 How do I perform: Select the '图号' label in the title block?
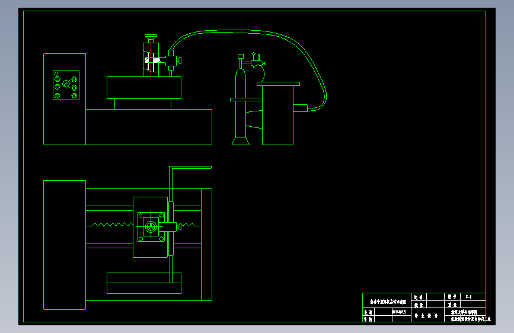[452, 297]
